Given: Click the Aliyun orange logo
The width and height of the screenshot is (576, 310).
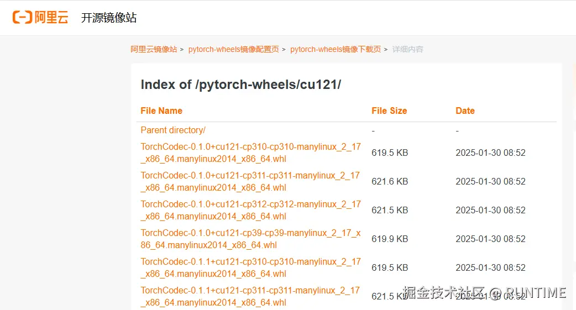Looking at the screenshot, I should pyautogui.click(x=40, y=17).
